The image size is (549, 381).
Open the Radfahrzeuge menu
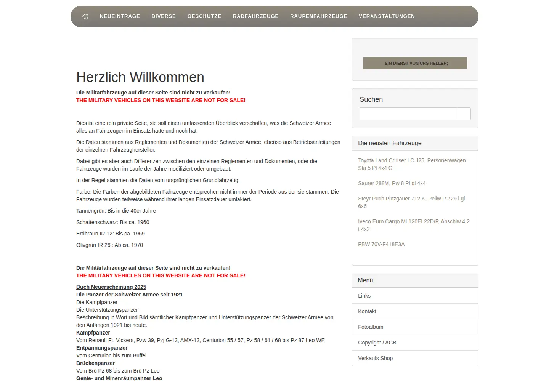point(256,16)
